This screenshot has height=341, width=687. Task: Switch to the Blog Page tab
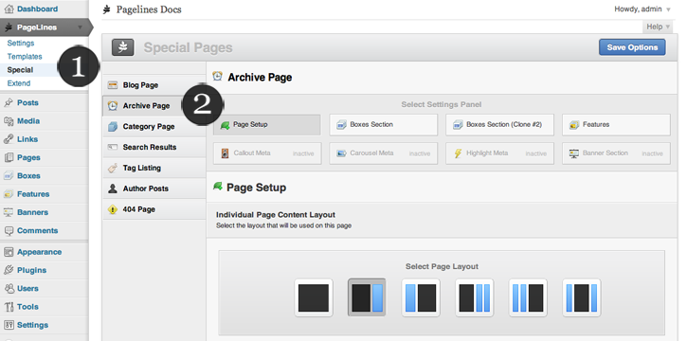click(x=154, y=85)
